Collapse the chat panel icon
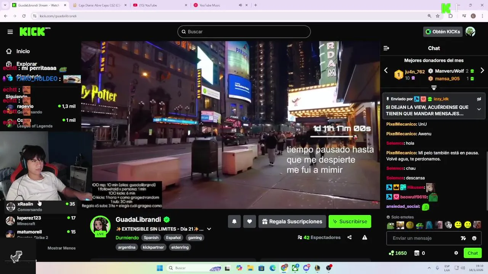The image size is (488, 274). click(386, 48)
